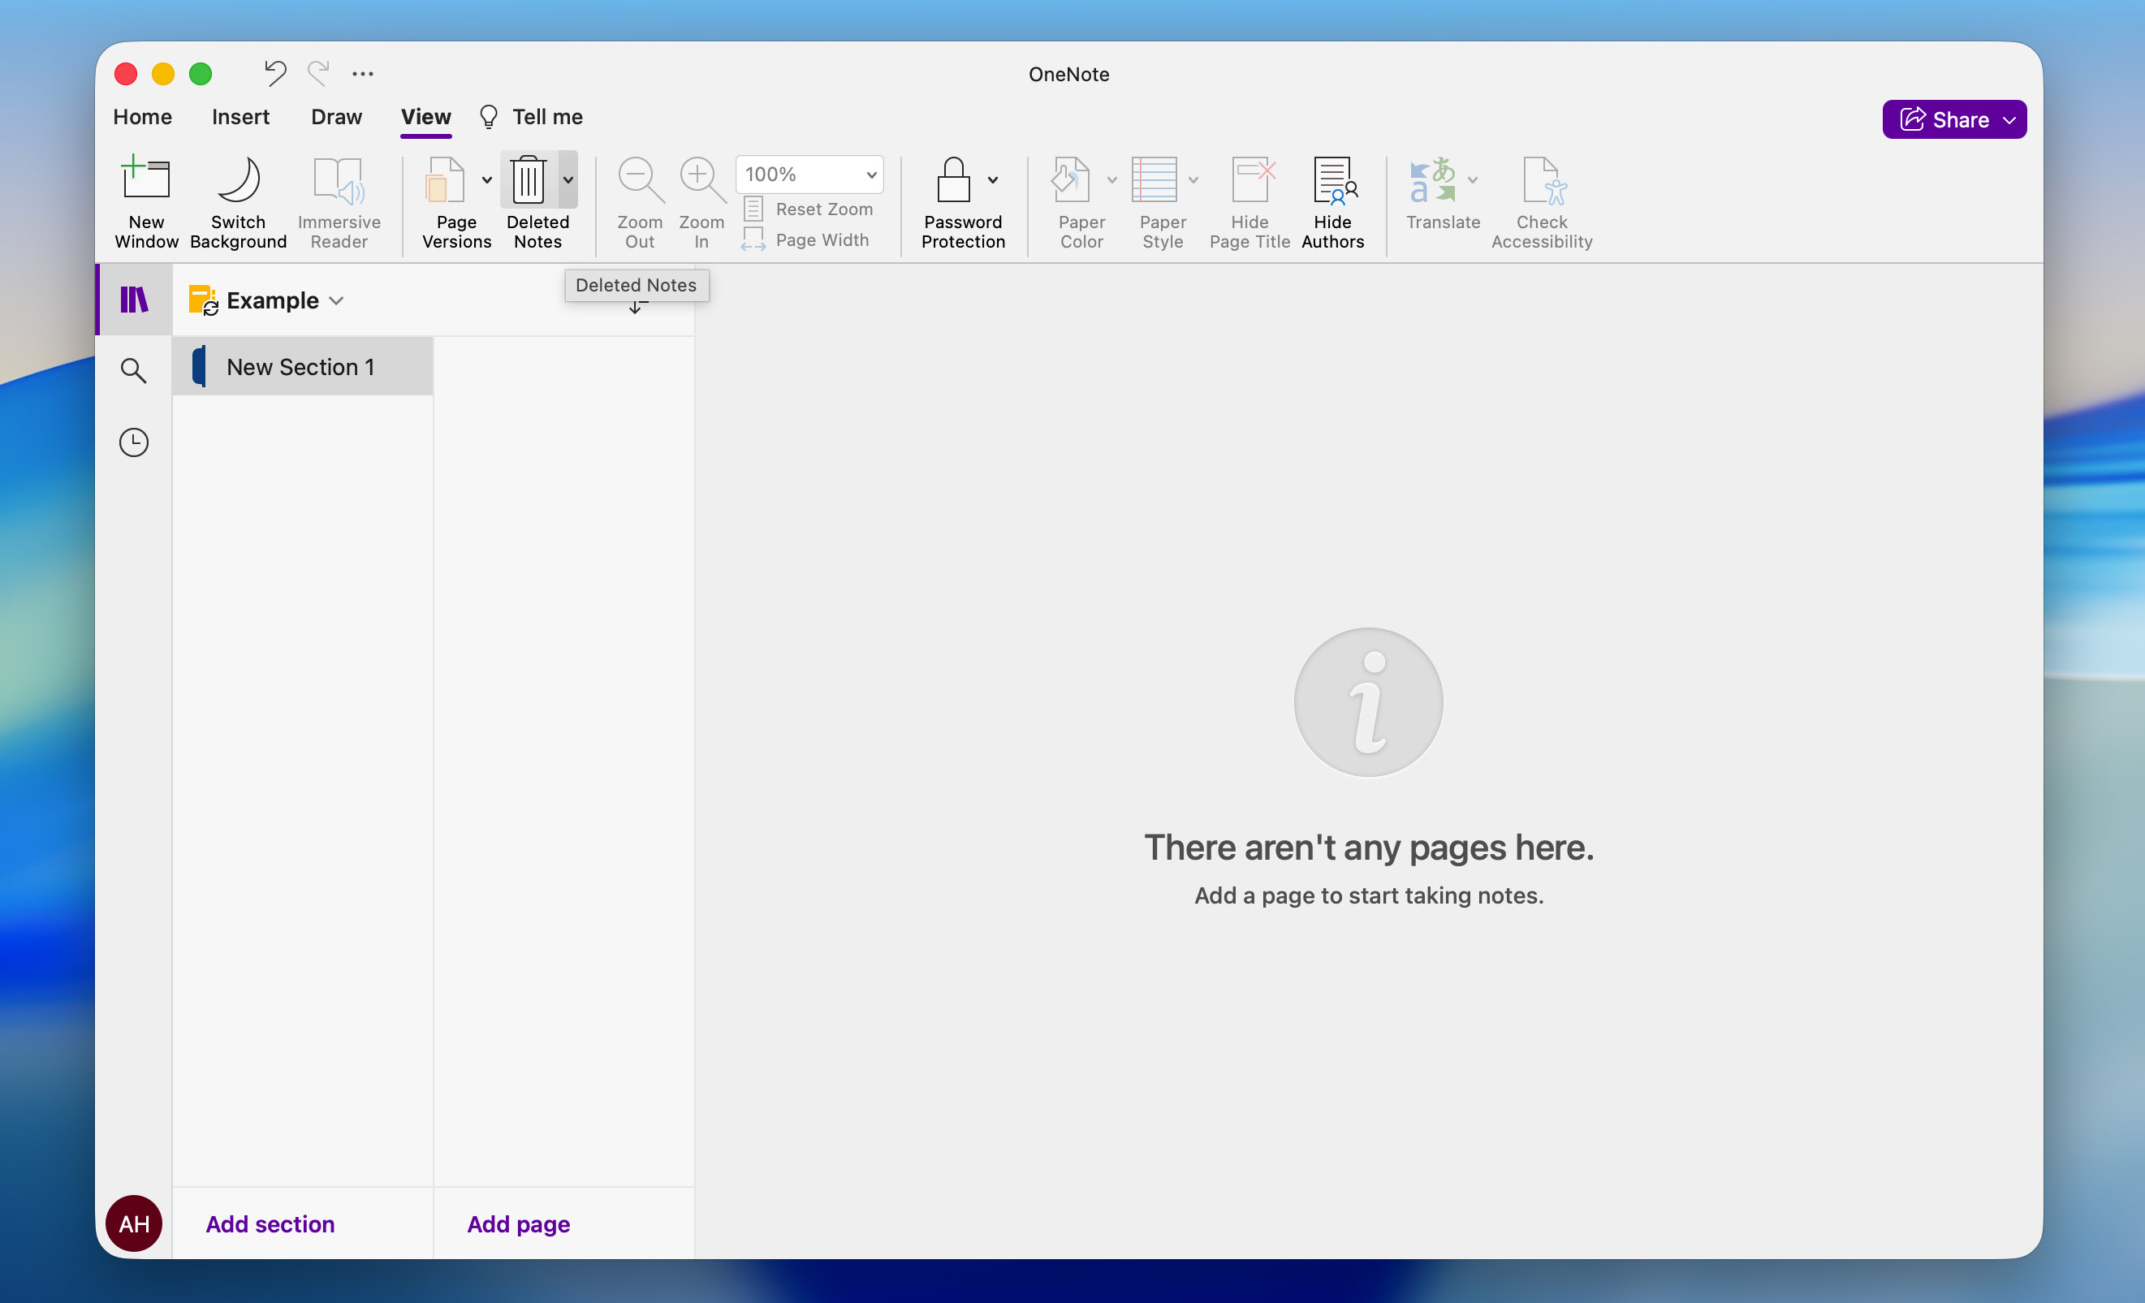Click Switch Background moon icon
The height and width of the screenshot is (1303, 2145).
point(238,179)
